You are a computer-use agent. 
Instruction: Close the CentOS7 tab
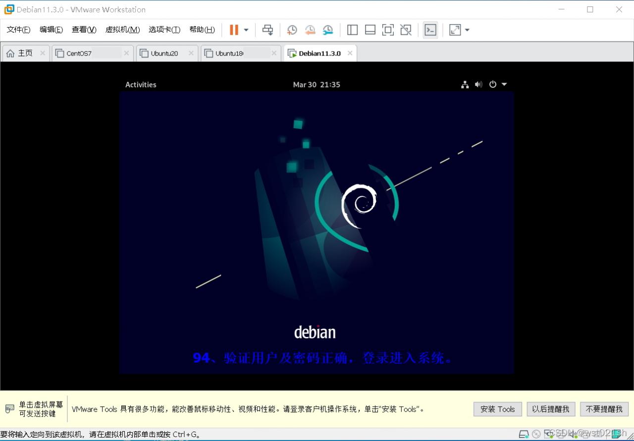tap(126, 54)
